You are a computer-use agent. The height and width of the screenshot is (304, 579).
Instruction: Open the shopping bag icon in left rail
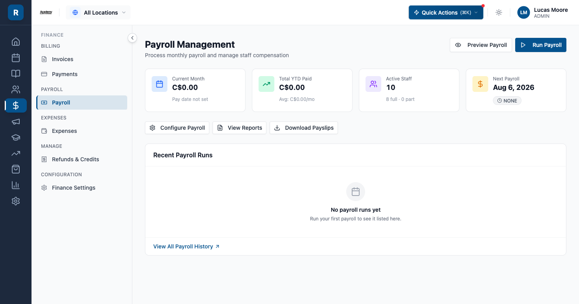tap(16, 169)
